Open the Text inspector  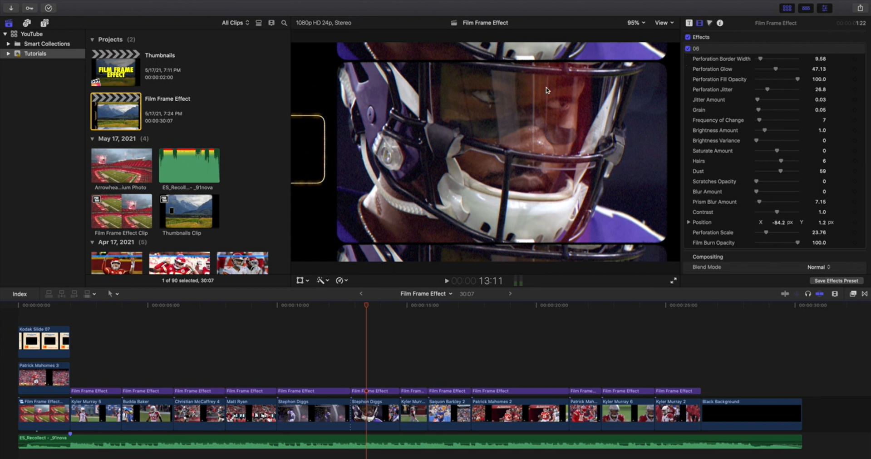coord(689,23)
